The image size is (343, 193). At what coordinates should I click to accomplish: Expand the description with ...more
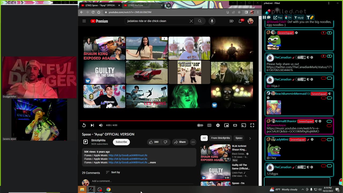pyautogui.click(x=152, y=162)
